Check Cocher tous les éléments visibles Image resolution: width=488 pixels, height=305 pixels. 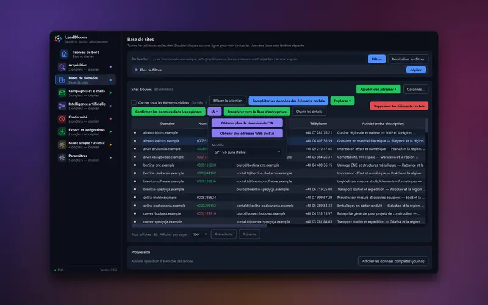tap(134, 102)
